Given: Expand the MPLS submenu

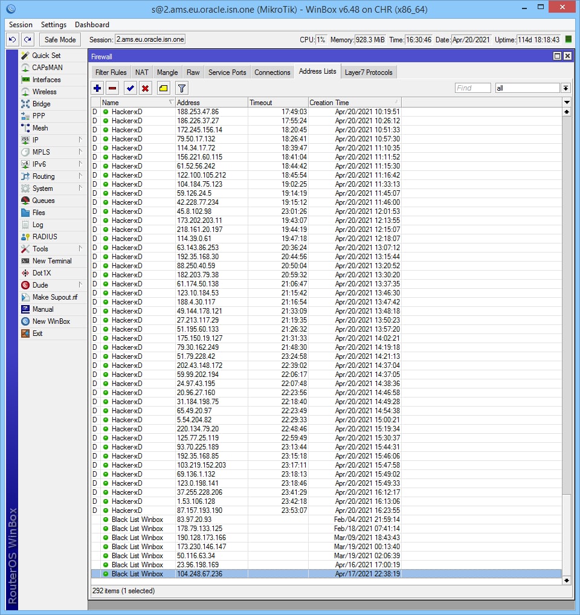Looking at the screenshot, I should click(x=53, y=152).
